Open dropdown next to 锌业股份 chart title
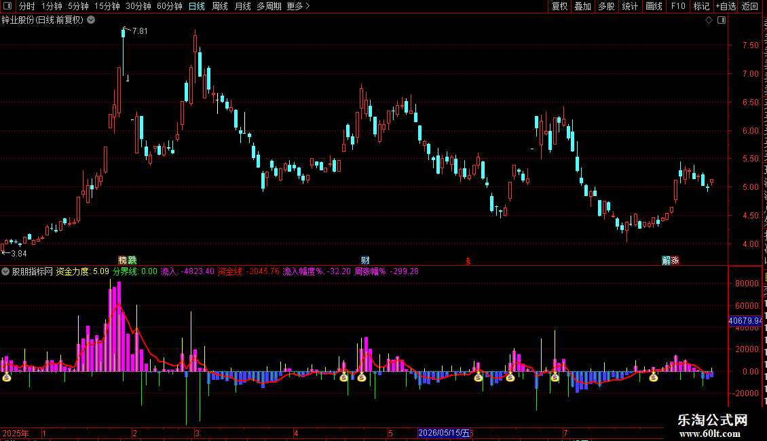 91,20
